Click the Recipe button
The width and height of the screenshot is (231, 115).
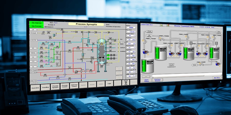pos(92,85)
